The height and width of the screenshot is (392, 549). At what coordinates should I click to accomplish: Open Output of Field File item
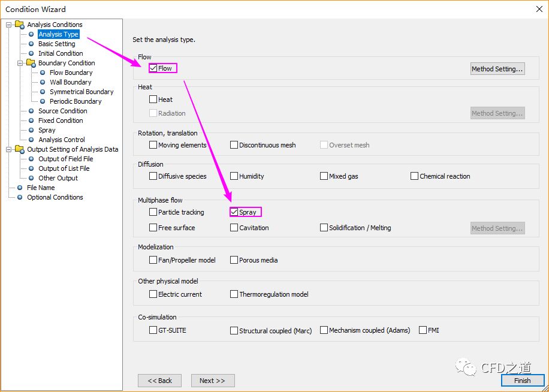click(x=66, y=159)
